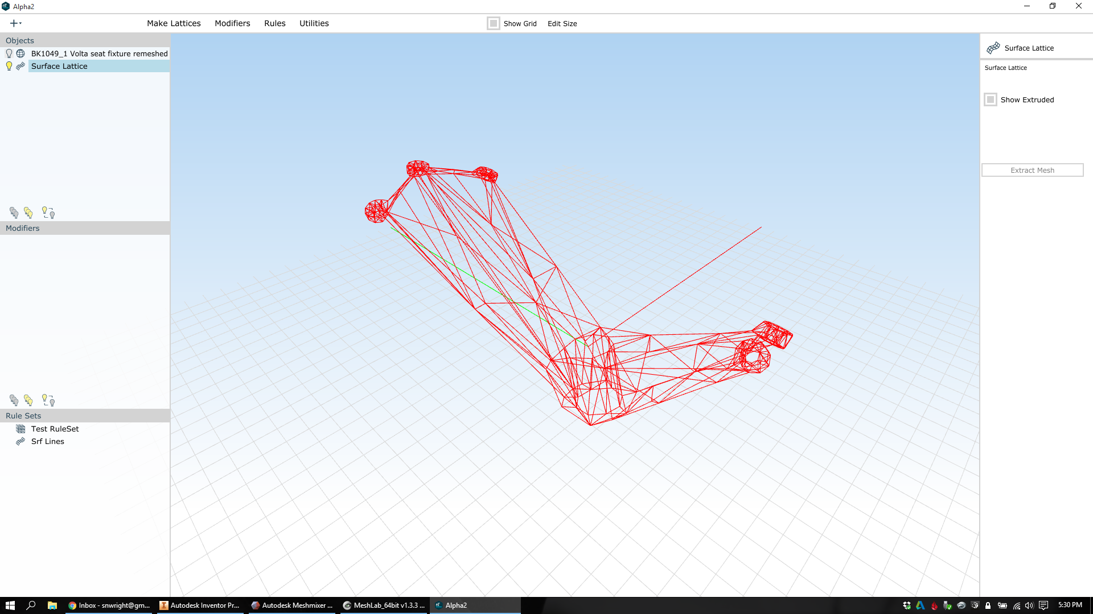Open the plus add dropdown
The image size is (1093, 614).
[x=15, y=23]
